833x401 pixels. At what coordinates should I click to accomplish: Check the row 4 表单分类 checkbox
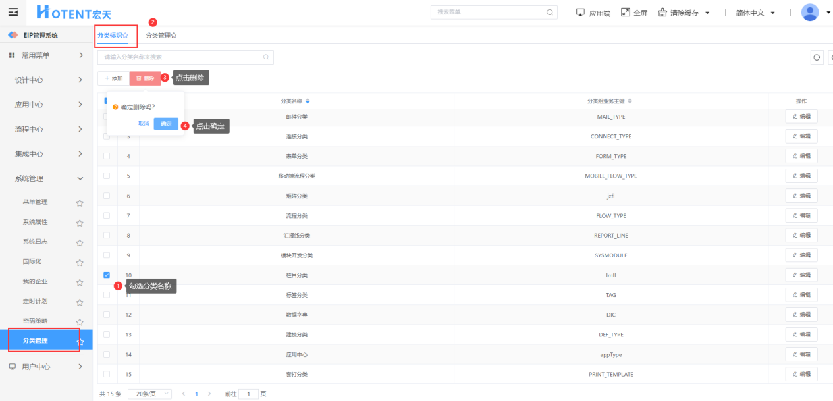(107, 156)
